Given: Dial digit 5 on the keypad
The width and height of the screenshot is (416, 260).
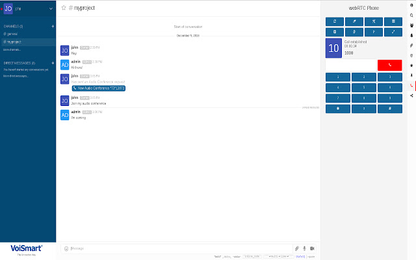Looking at the screenshot, I should (x=364, y=88).
